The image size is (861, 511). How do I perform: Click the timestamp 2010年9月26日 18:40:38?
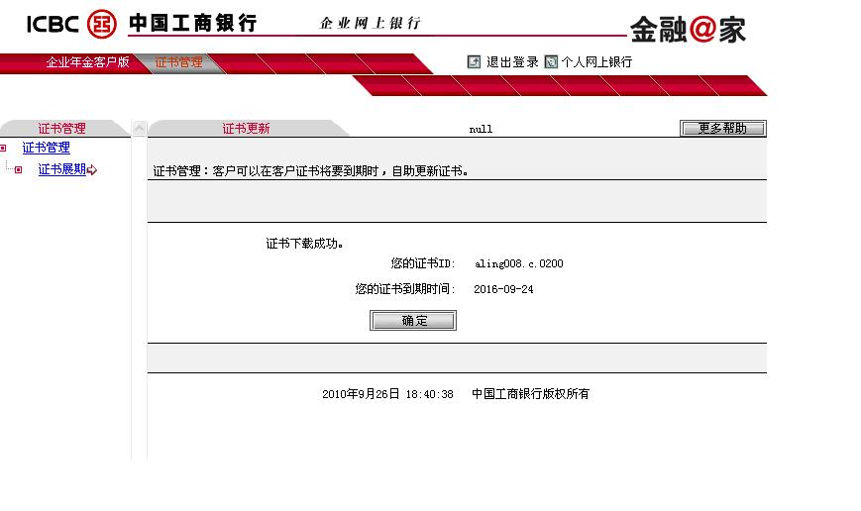coord(387,394)
